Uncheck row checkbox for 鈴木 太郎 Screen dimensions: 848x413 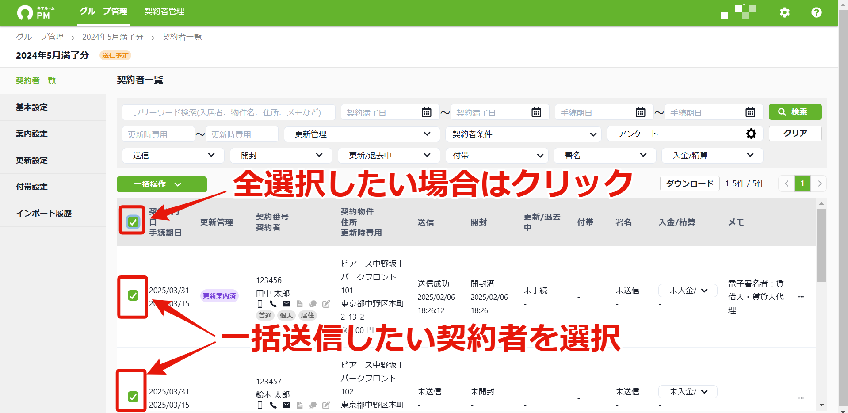(133, 397)
